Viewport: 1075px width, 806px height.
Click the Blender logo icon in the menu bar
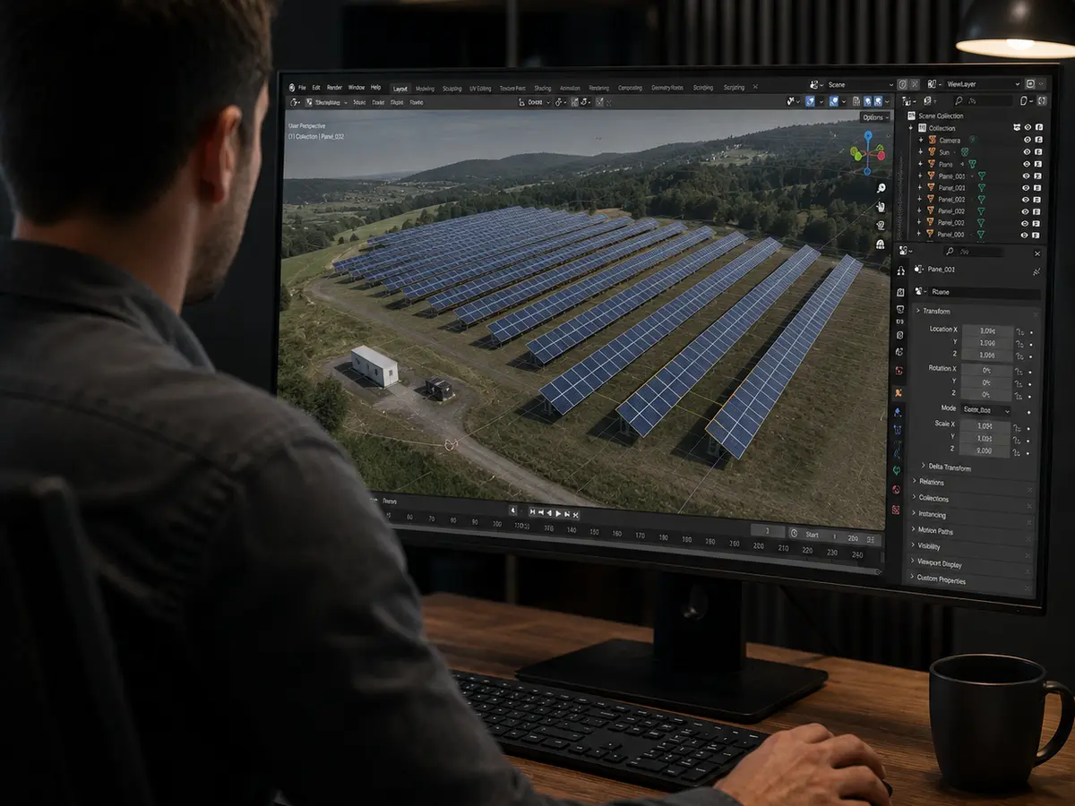point(292,88)
